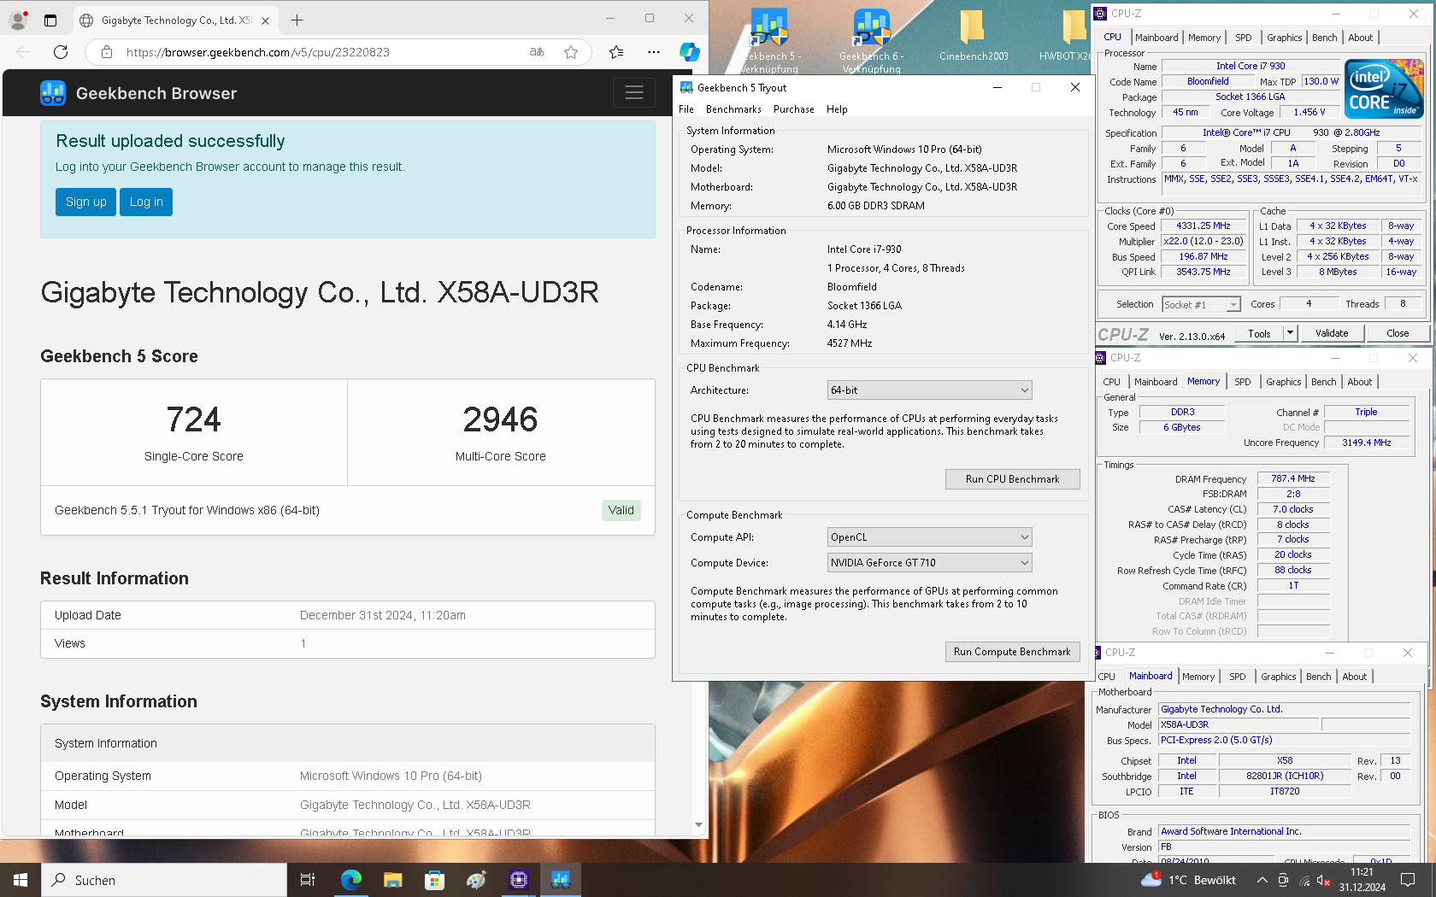Click the Valid badge on the result

coord(621,510)
